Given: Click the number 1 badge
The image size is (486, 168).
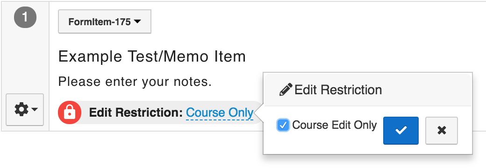Looking at the screenshot, I should (25, 17).
